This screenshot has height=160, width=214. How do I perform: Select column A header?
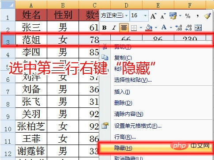pyautogui.click(x=31, y=5)
